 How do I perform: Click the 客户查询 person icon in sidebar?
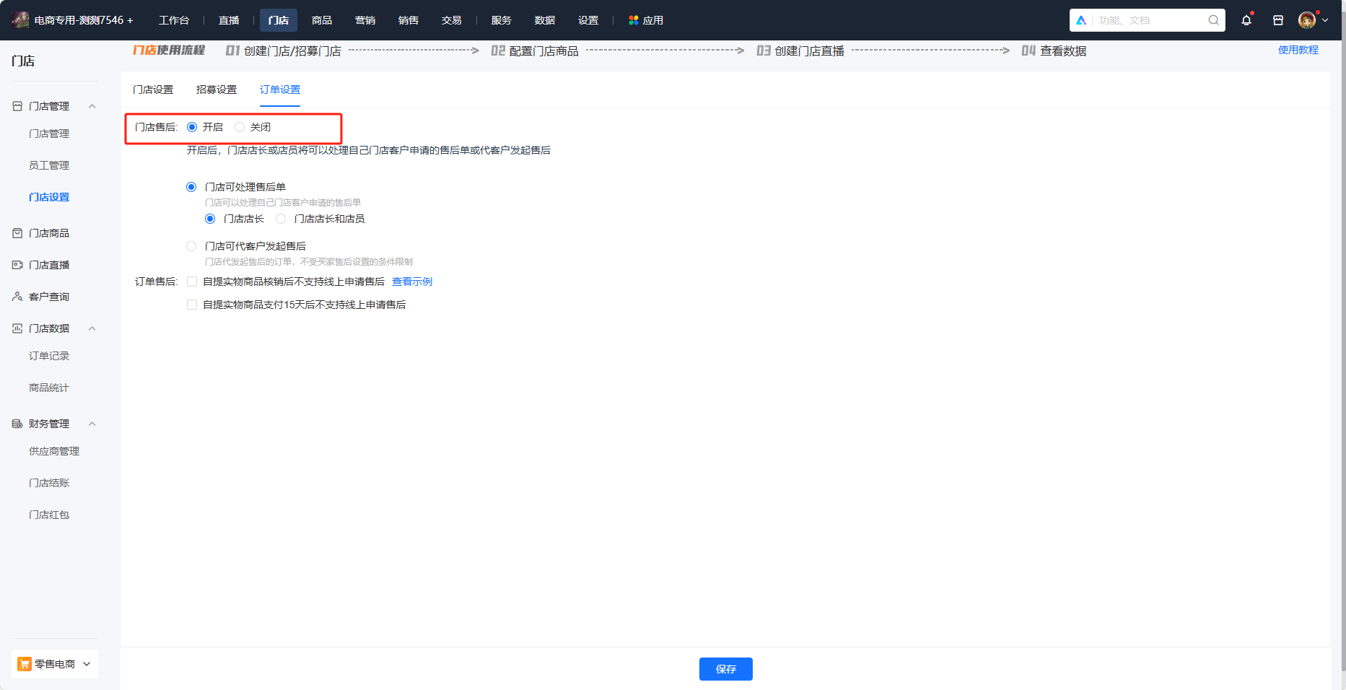coord(17,297)
